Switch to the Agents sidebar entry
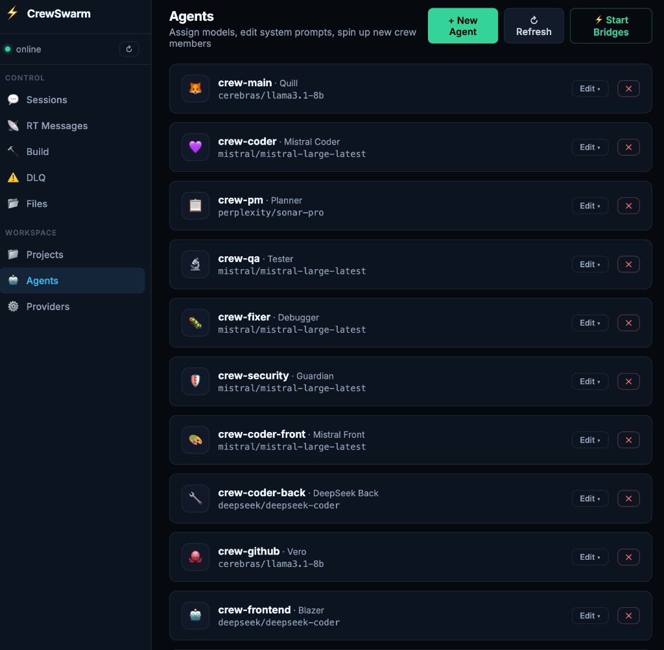This screenshot has height=650, width=664. point(41,280)
